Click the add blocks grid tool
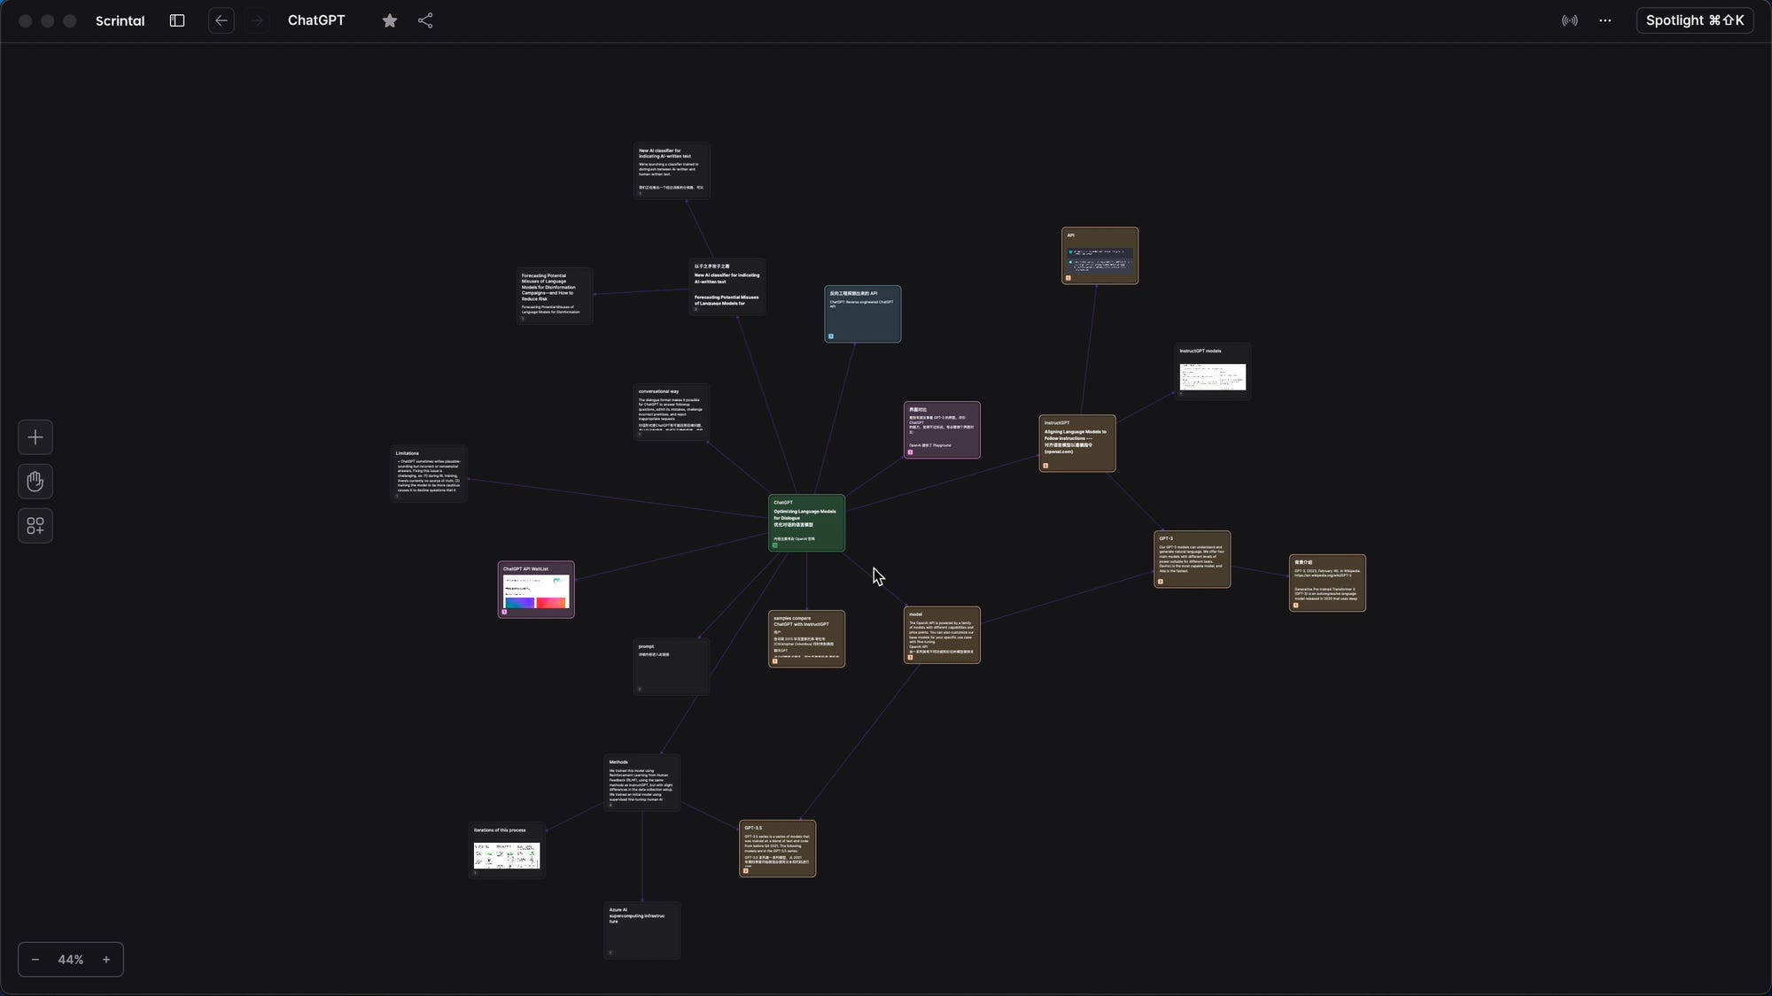 point(35,526)
